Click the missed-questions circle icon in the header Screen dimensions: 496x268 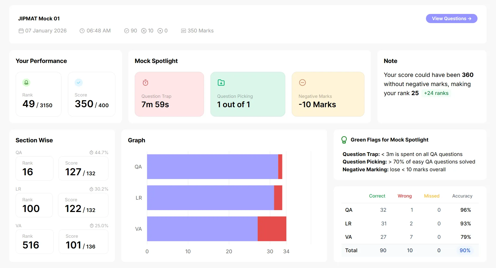(x=160, y=31)
